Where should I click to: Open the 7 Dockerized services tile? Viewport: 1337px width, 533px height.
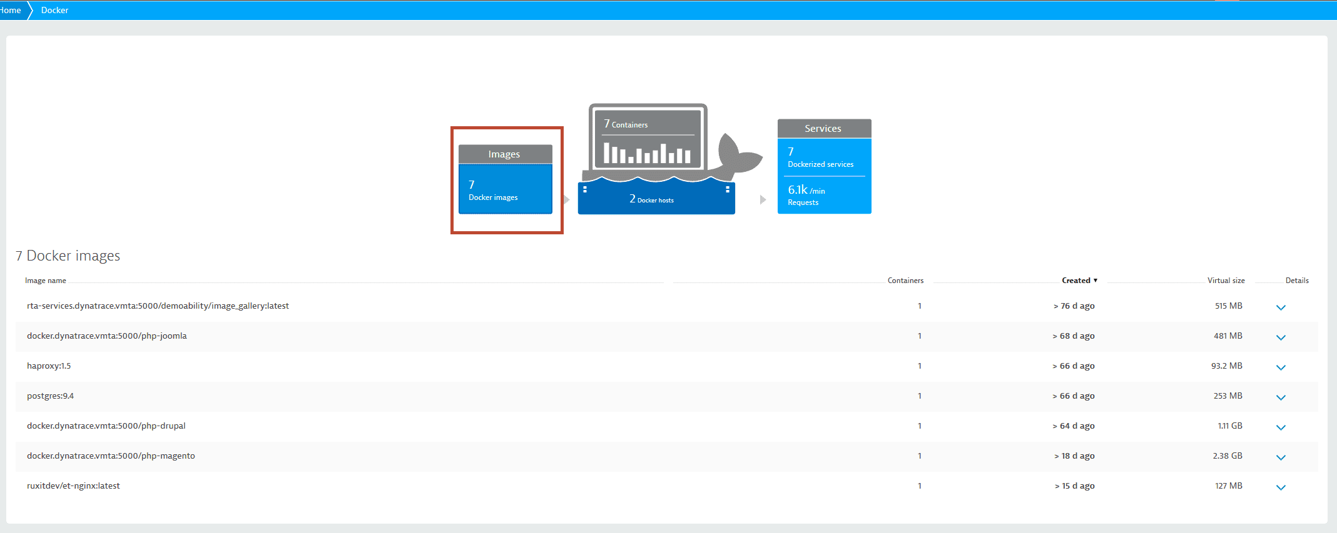pos(824,157)
